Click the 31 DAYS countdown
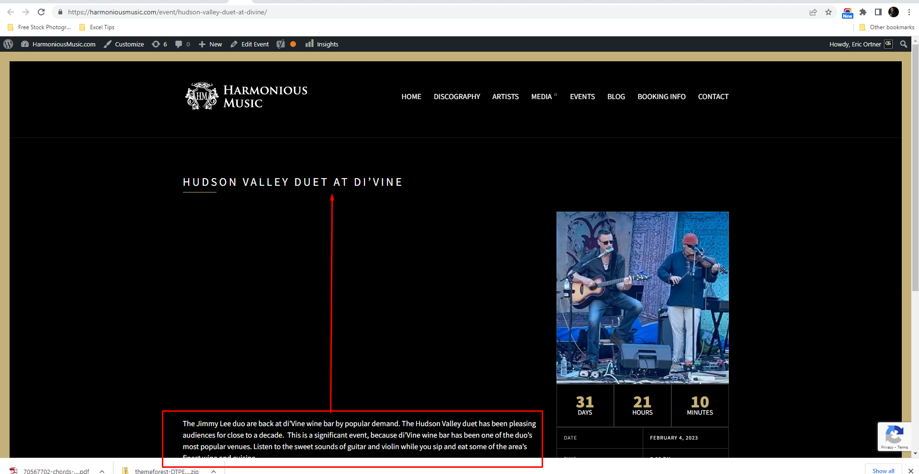 (x=585, y=405)
